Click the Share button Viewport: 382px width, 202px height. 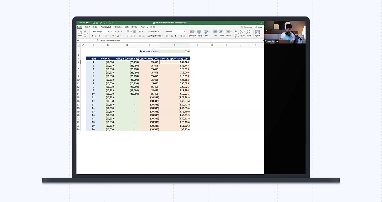[x=259, y=27]
